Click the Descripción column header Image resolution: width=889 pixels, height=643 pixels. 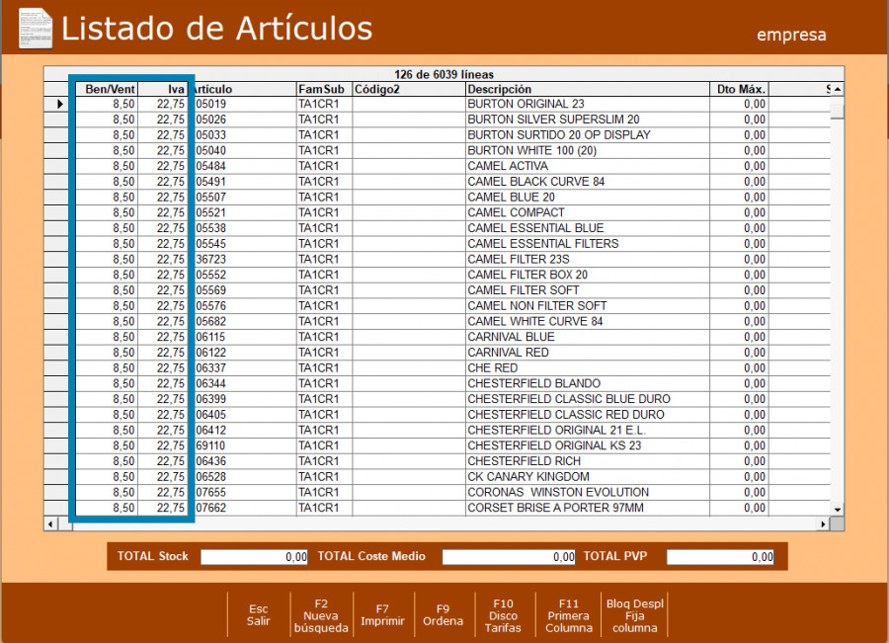pyautogui.click(x=589, y=89)
